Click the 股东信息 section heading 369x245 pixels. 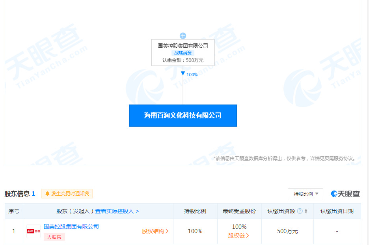17,194
